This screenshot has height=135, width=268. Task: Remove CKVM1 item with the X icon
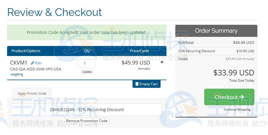(x=162, y=62)
